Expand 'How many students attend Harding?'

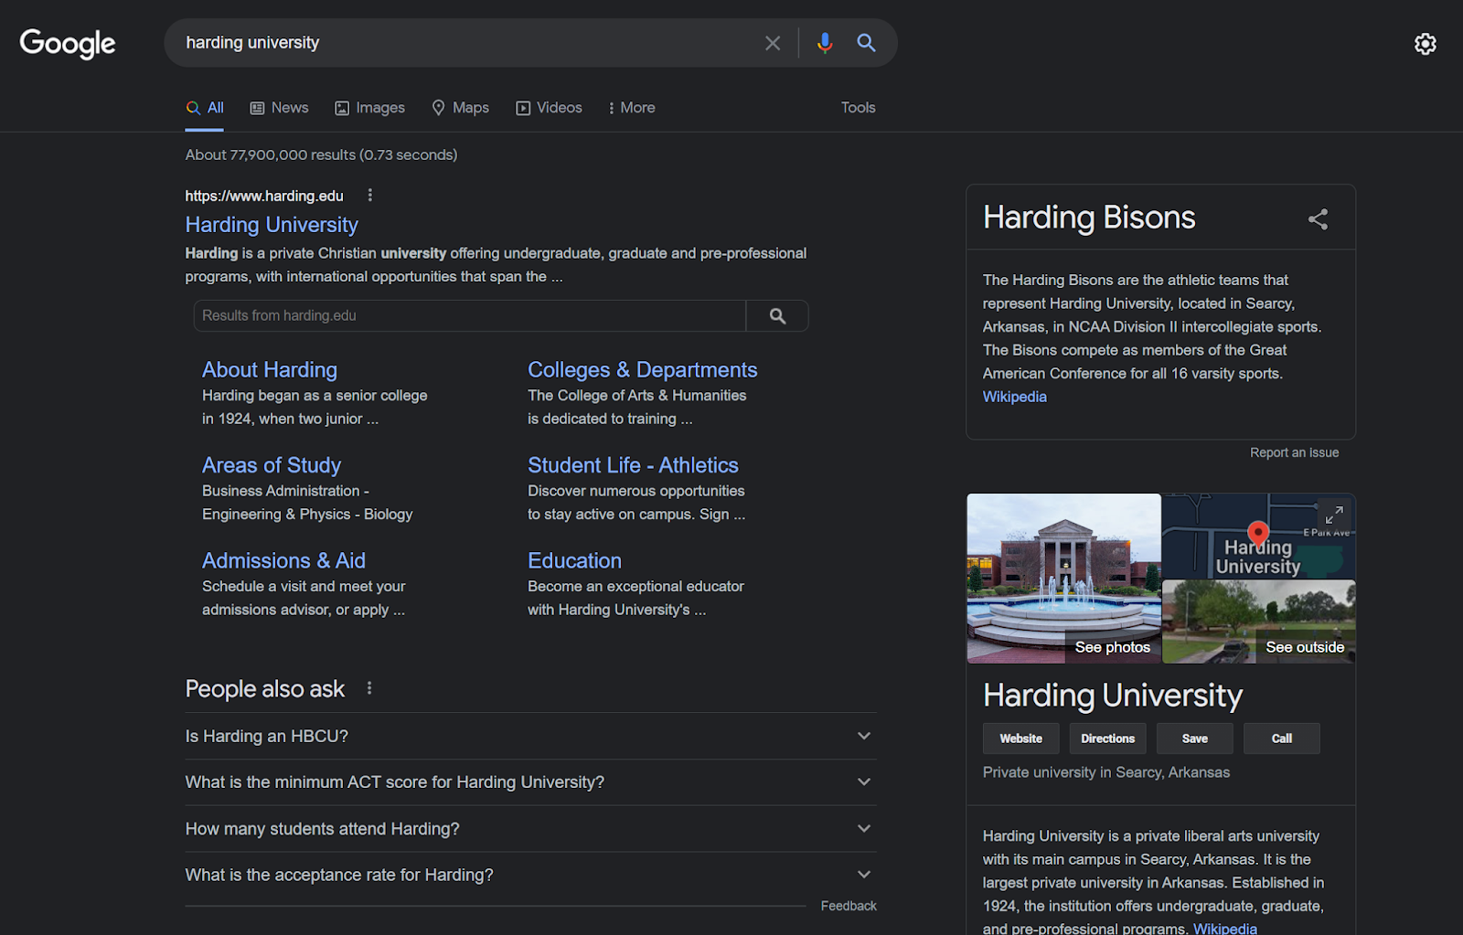(530, 829)
